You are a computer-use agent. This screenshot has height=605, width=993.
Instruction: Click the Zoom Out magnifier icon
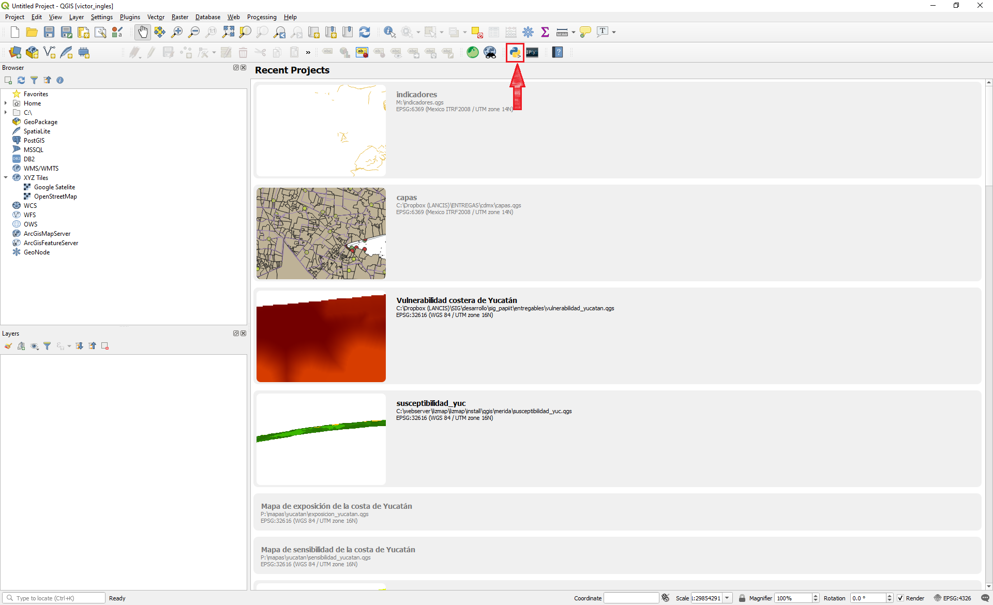coord(194,32)
